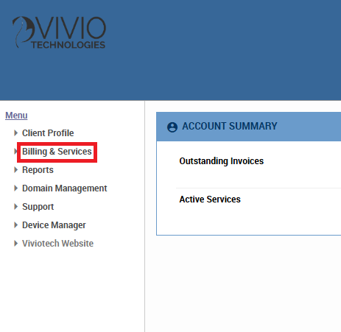Expand the Viviotech Website arrow
This screenshot has width=341, height=332.
click(15, 244)
